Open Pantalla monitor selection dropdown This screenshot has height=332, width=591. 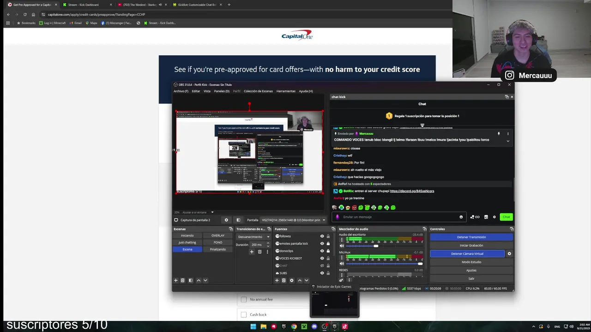[293, 220]
